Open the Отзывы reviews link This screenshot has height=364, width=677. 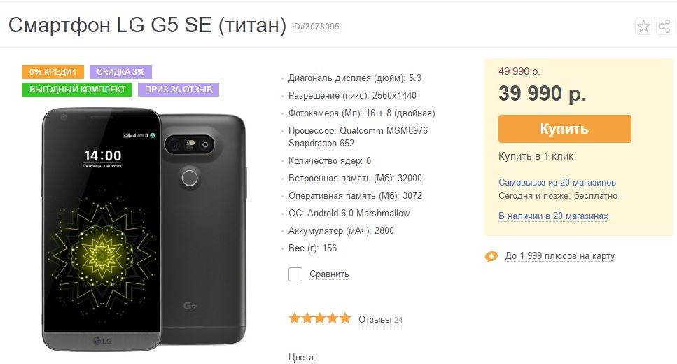pyautogui.click(x=375, y=320)
